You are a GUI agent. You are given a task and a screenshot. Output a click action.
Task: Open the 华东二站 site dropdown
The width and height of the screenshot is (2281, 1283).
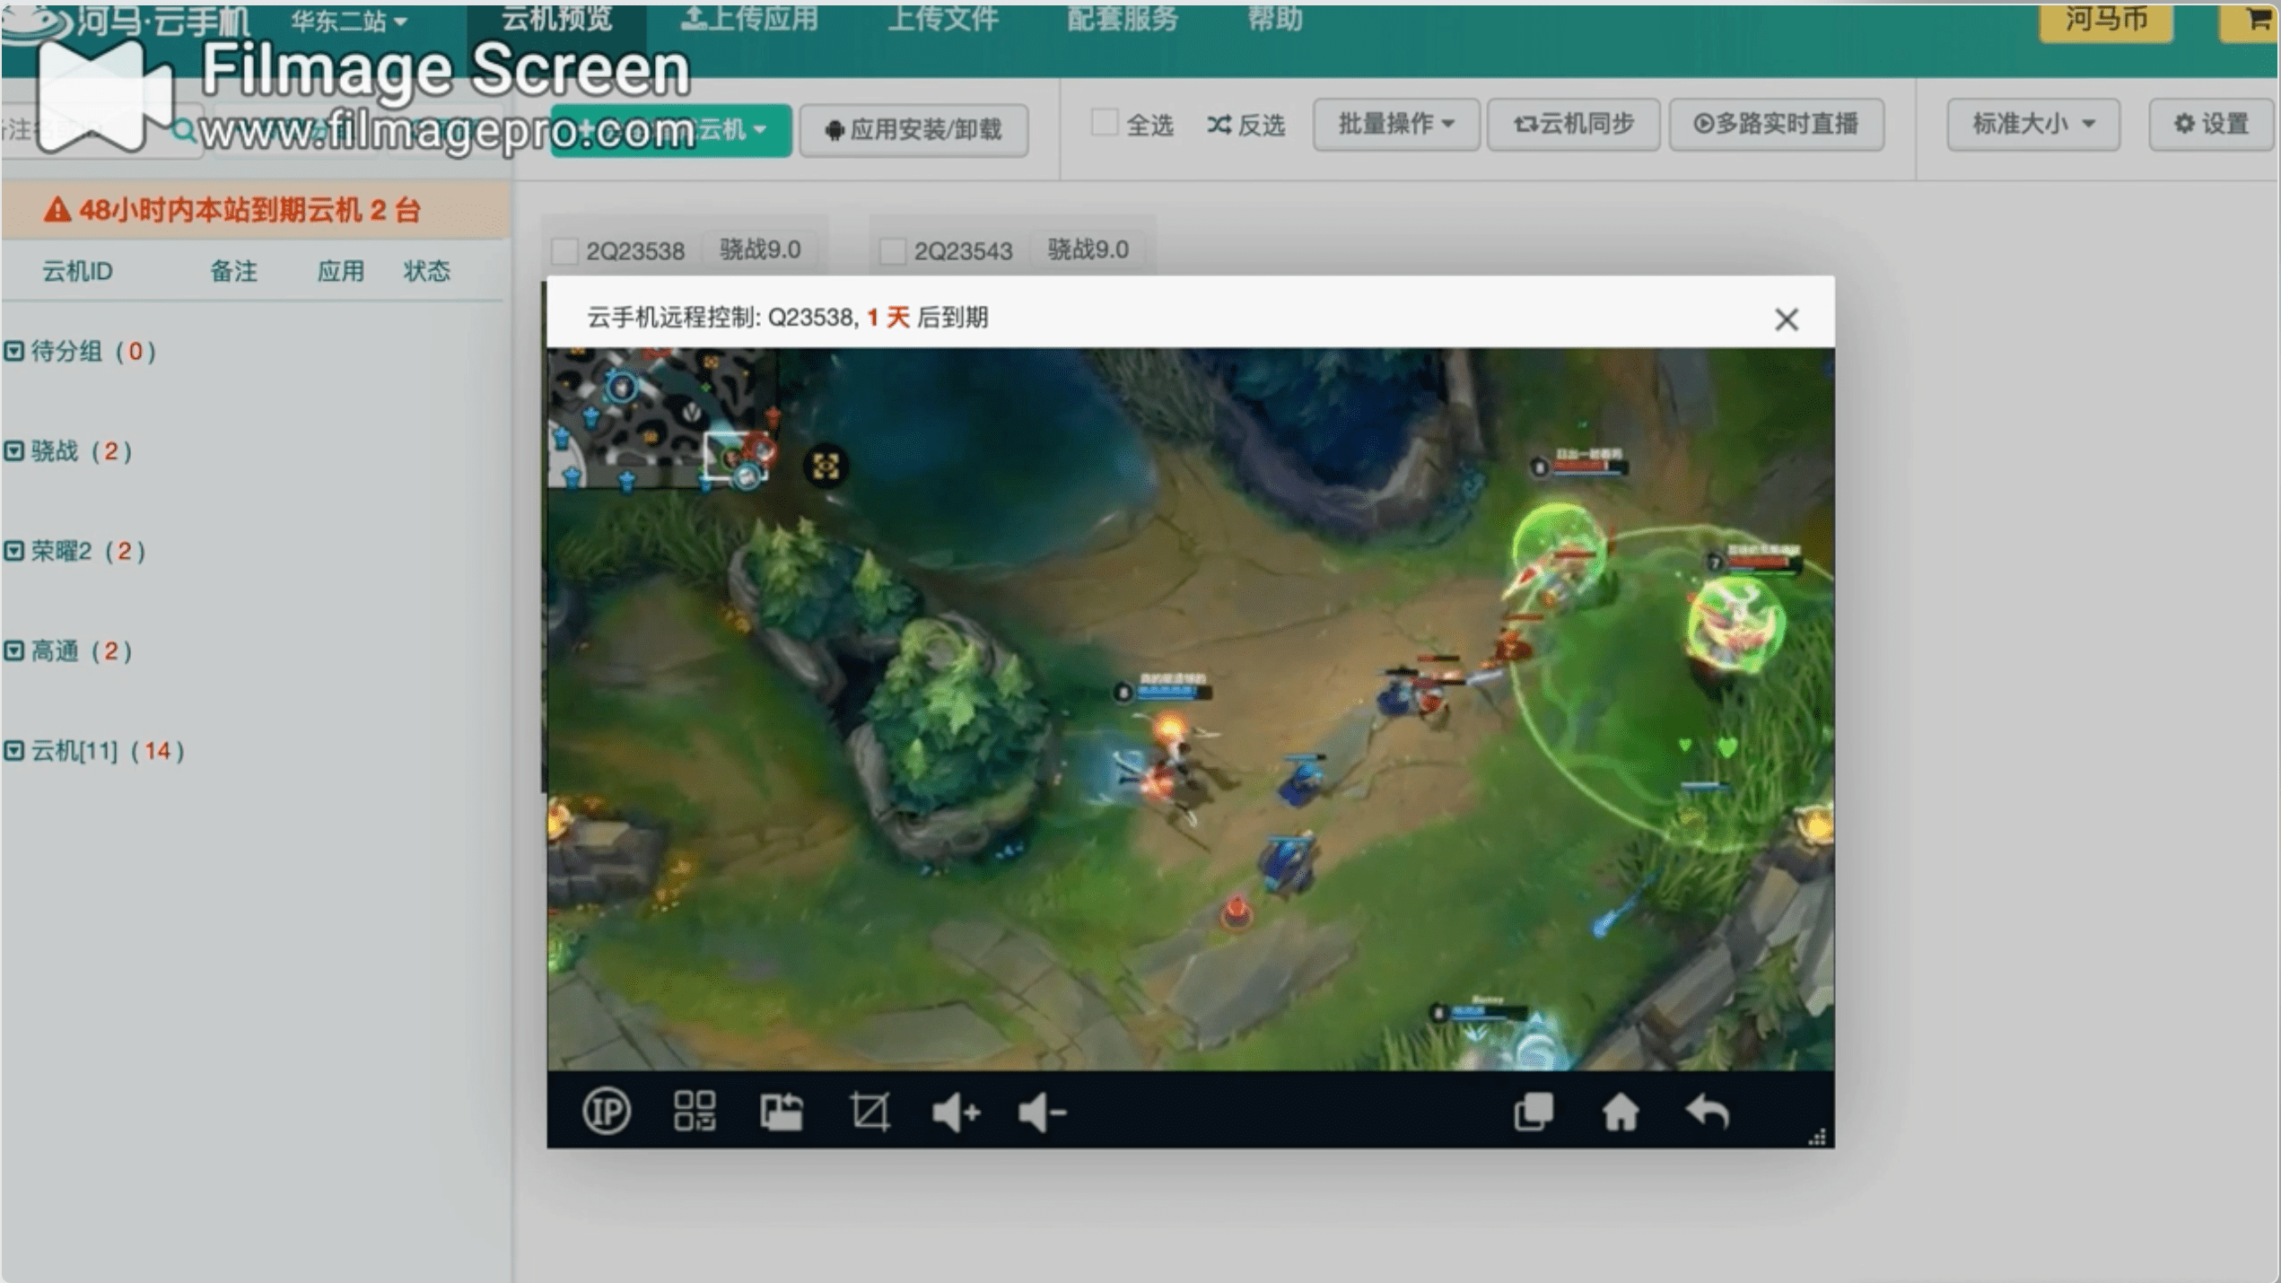point(349,21)
